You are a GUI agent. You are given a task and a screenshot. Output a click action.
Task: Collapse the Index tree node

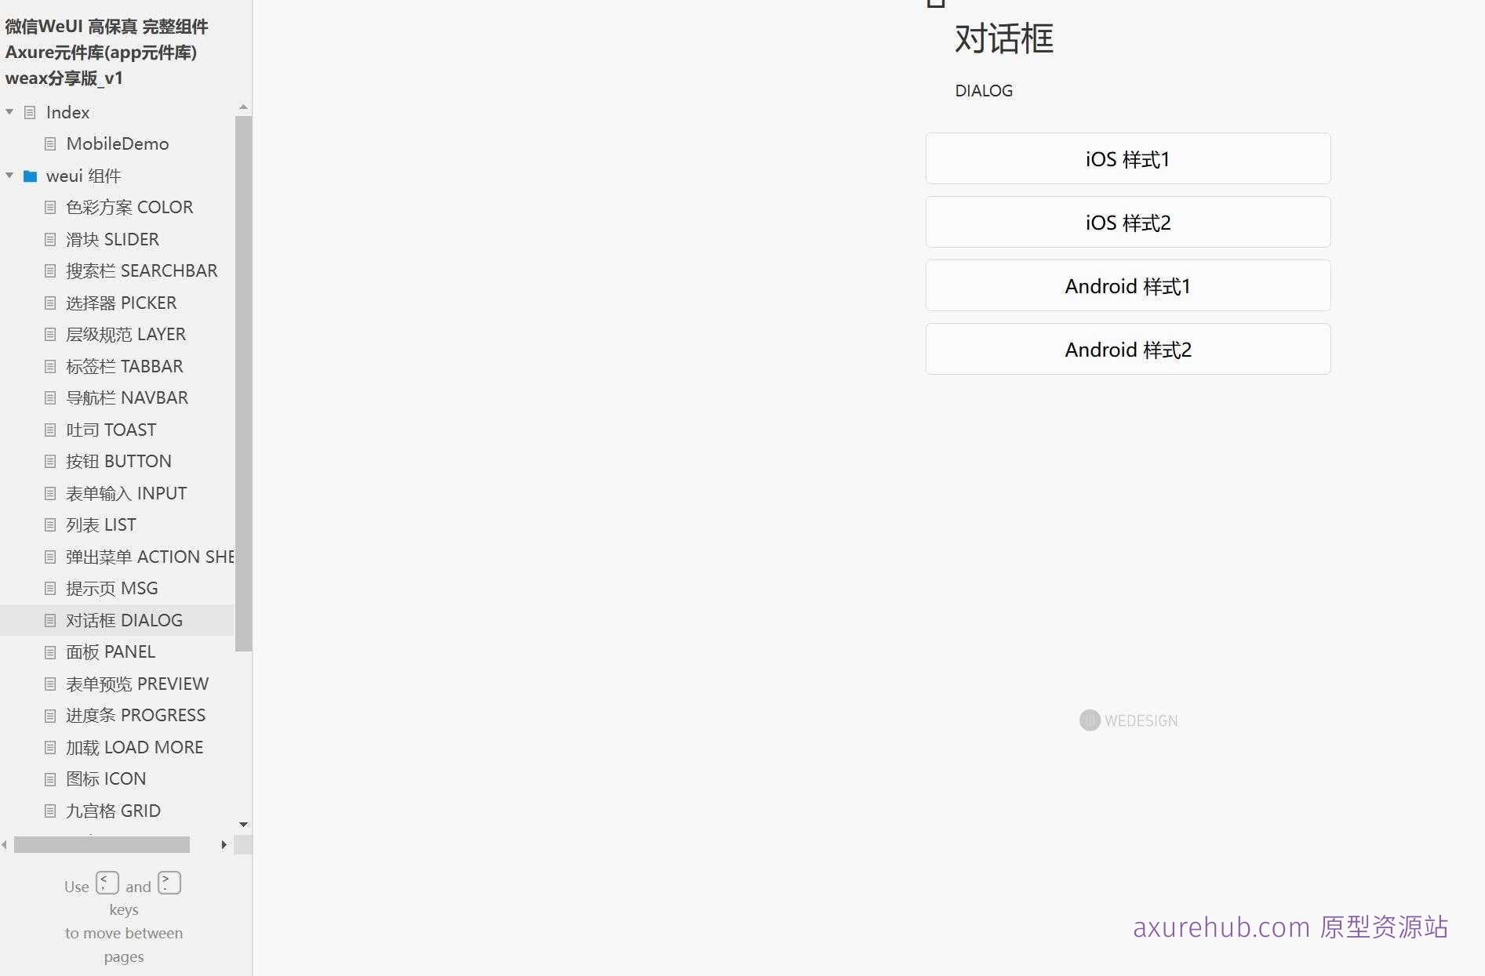pos(9,112)
